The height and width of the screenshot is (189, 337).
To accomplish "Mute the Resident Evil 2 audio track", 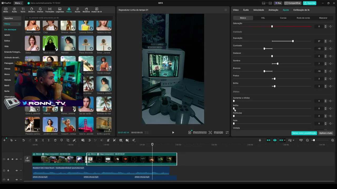I will coord(17,171).
